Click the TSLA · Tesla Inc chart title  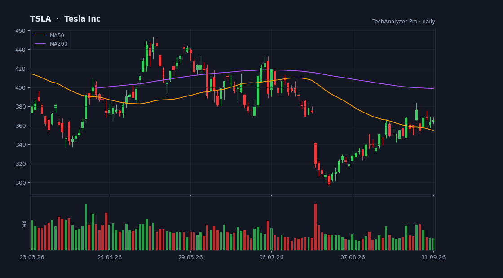point(65,19)
